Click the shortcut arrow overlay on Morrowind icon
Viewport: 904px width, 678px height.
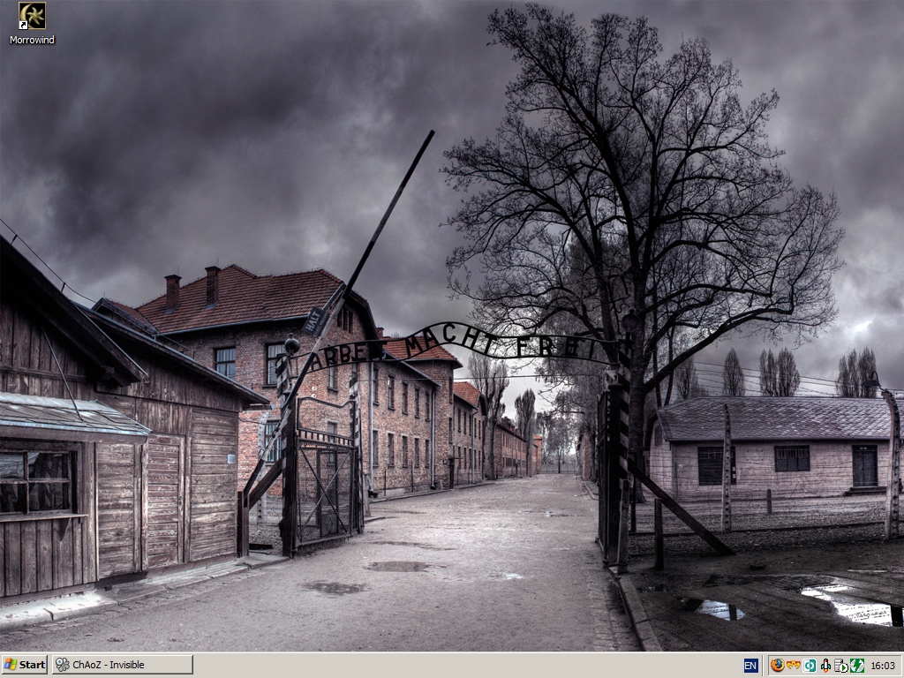(x=23, y=25)
